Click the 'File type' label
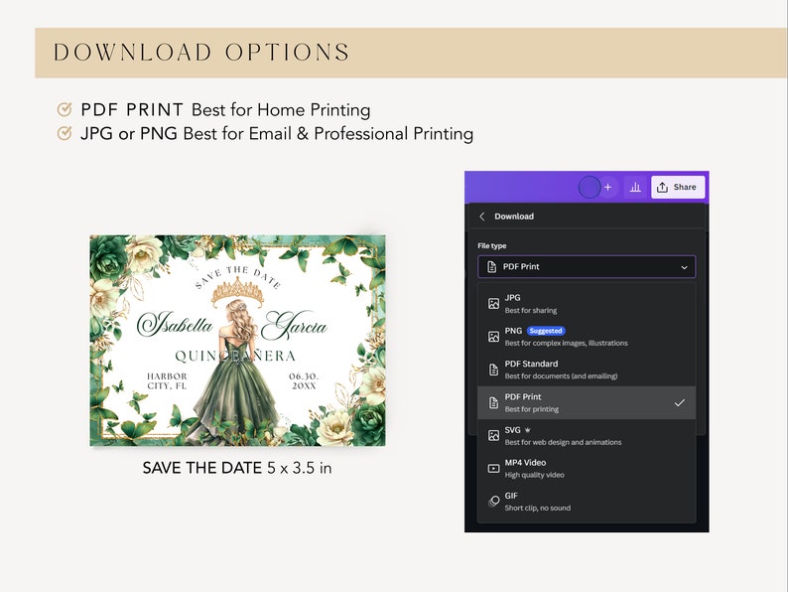The height and width of the screenshot is (592, 788). [x=492, y=245]
